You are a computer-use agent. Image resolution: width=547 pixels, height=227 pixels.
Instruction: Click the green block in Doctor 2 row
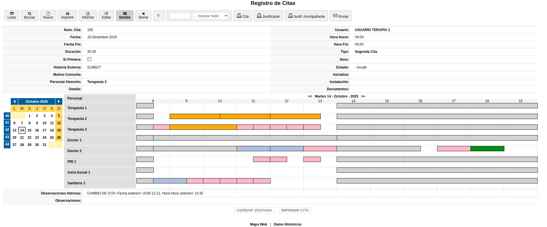point(487,149)
